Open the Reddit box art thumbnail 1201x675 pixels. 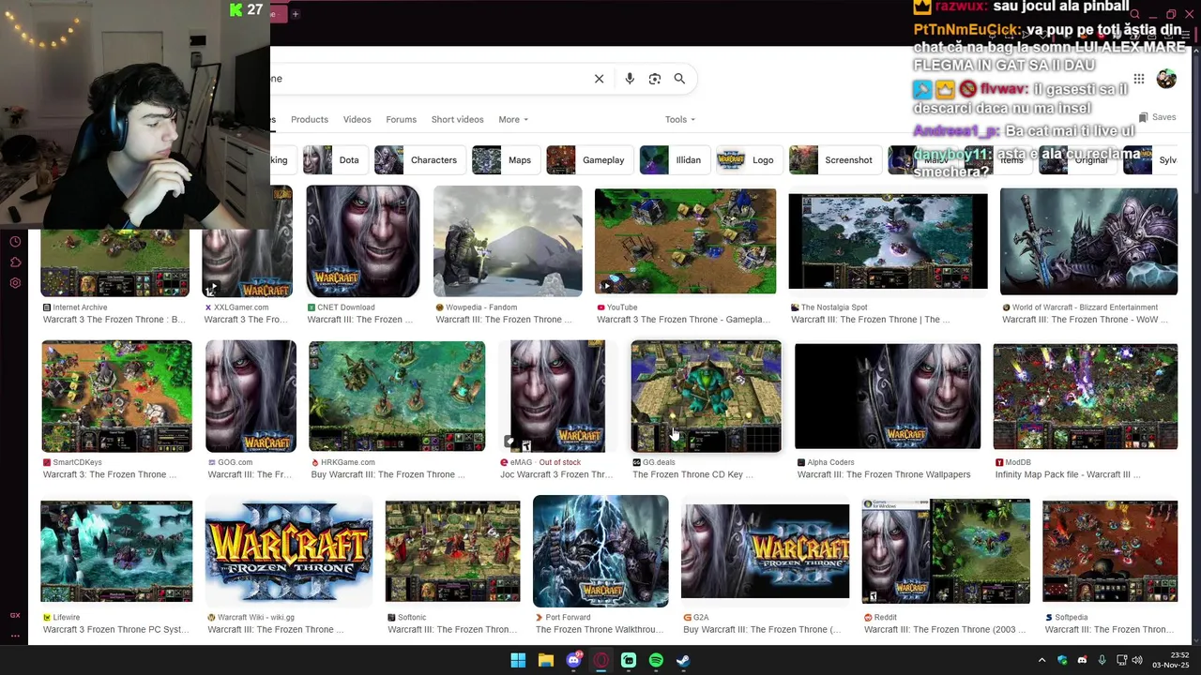tap(946, 551)
